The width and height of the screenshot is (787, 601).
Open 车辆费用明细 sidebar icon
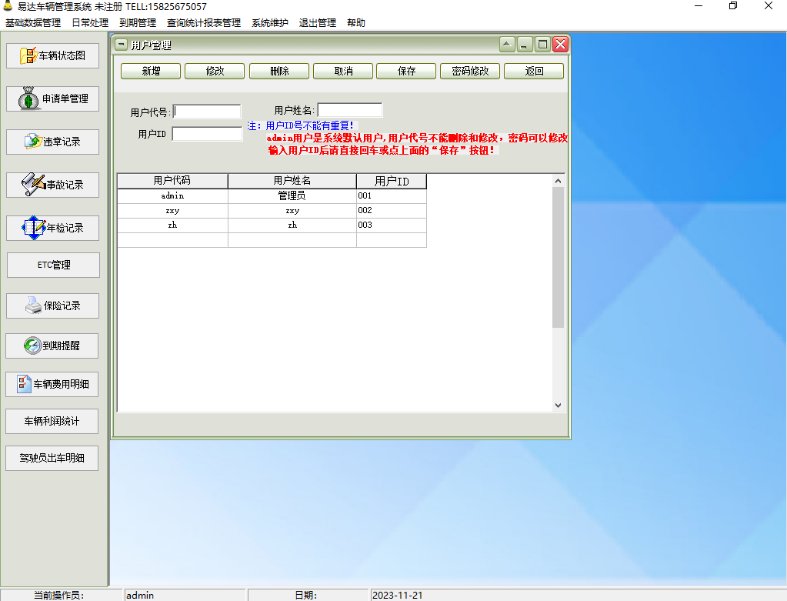pyautogui.click(x=24, y=384)
